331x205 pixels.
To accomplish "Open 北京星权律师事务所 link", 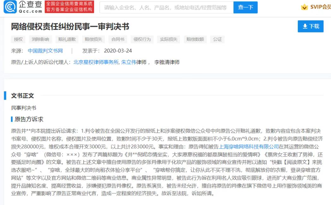I will coord(96,62).
